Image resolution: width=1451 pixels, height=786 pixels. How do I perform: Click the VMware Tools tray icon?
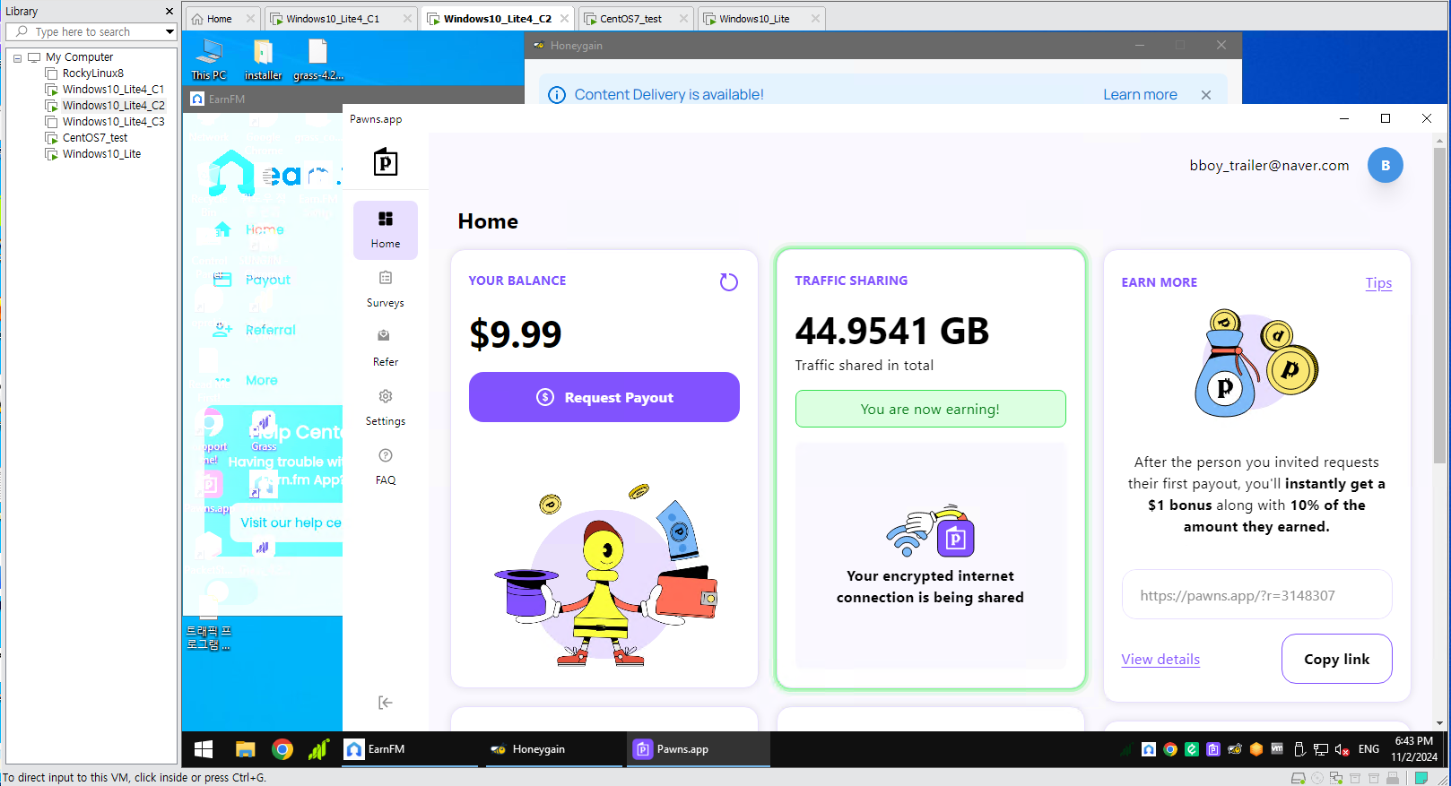click(x=1277, y=749)
